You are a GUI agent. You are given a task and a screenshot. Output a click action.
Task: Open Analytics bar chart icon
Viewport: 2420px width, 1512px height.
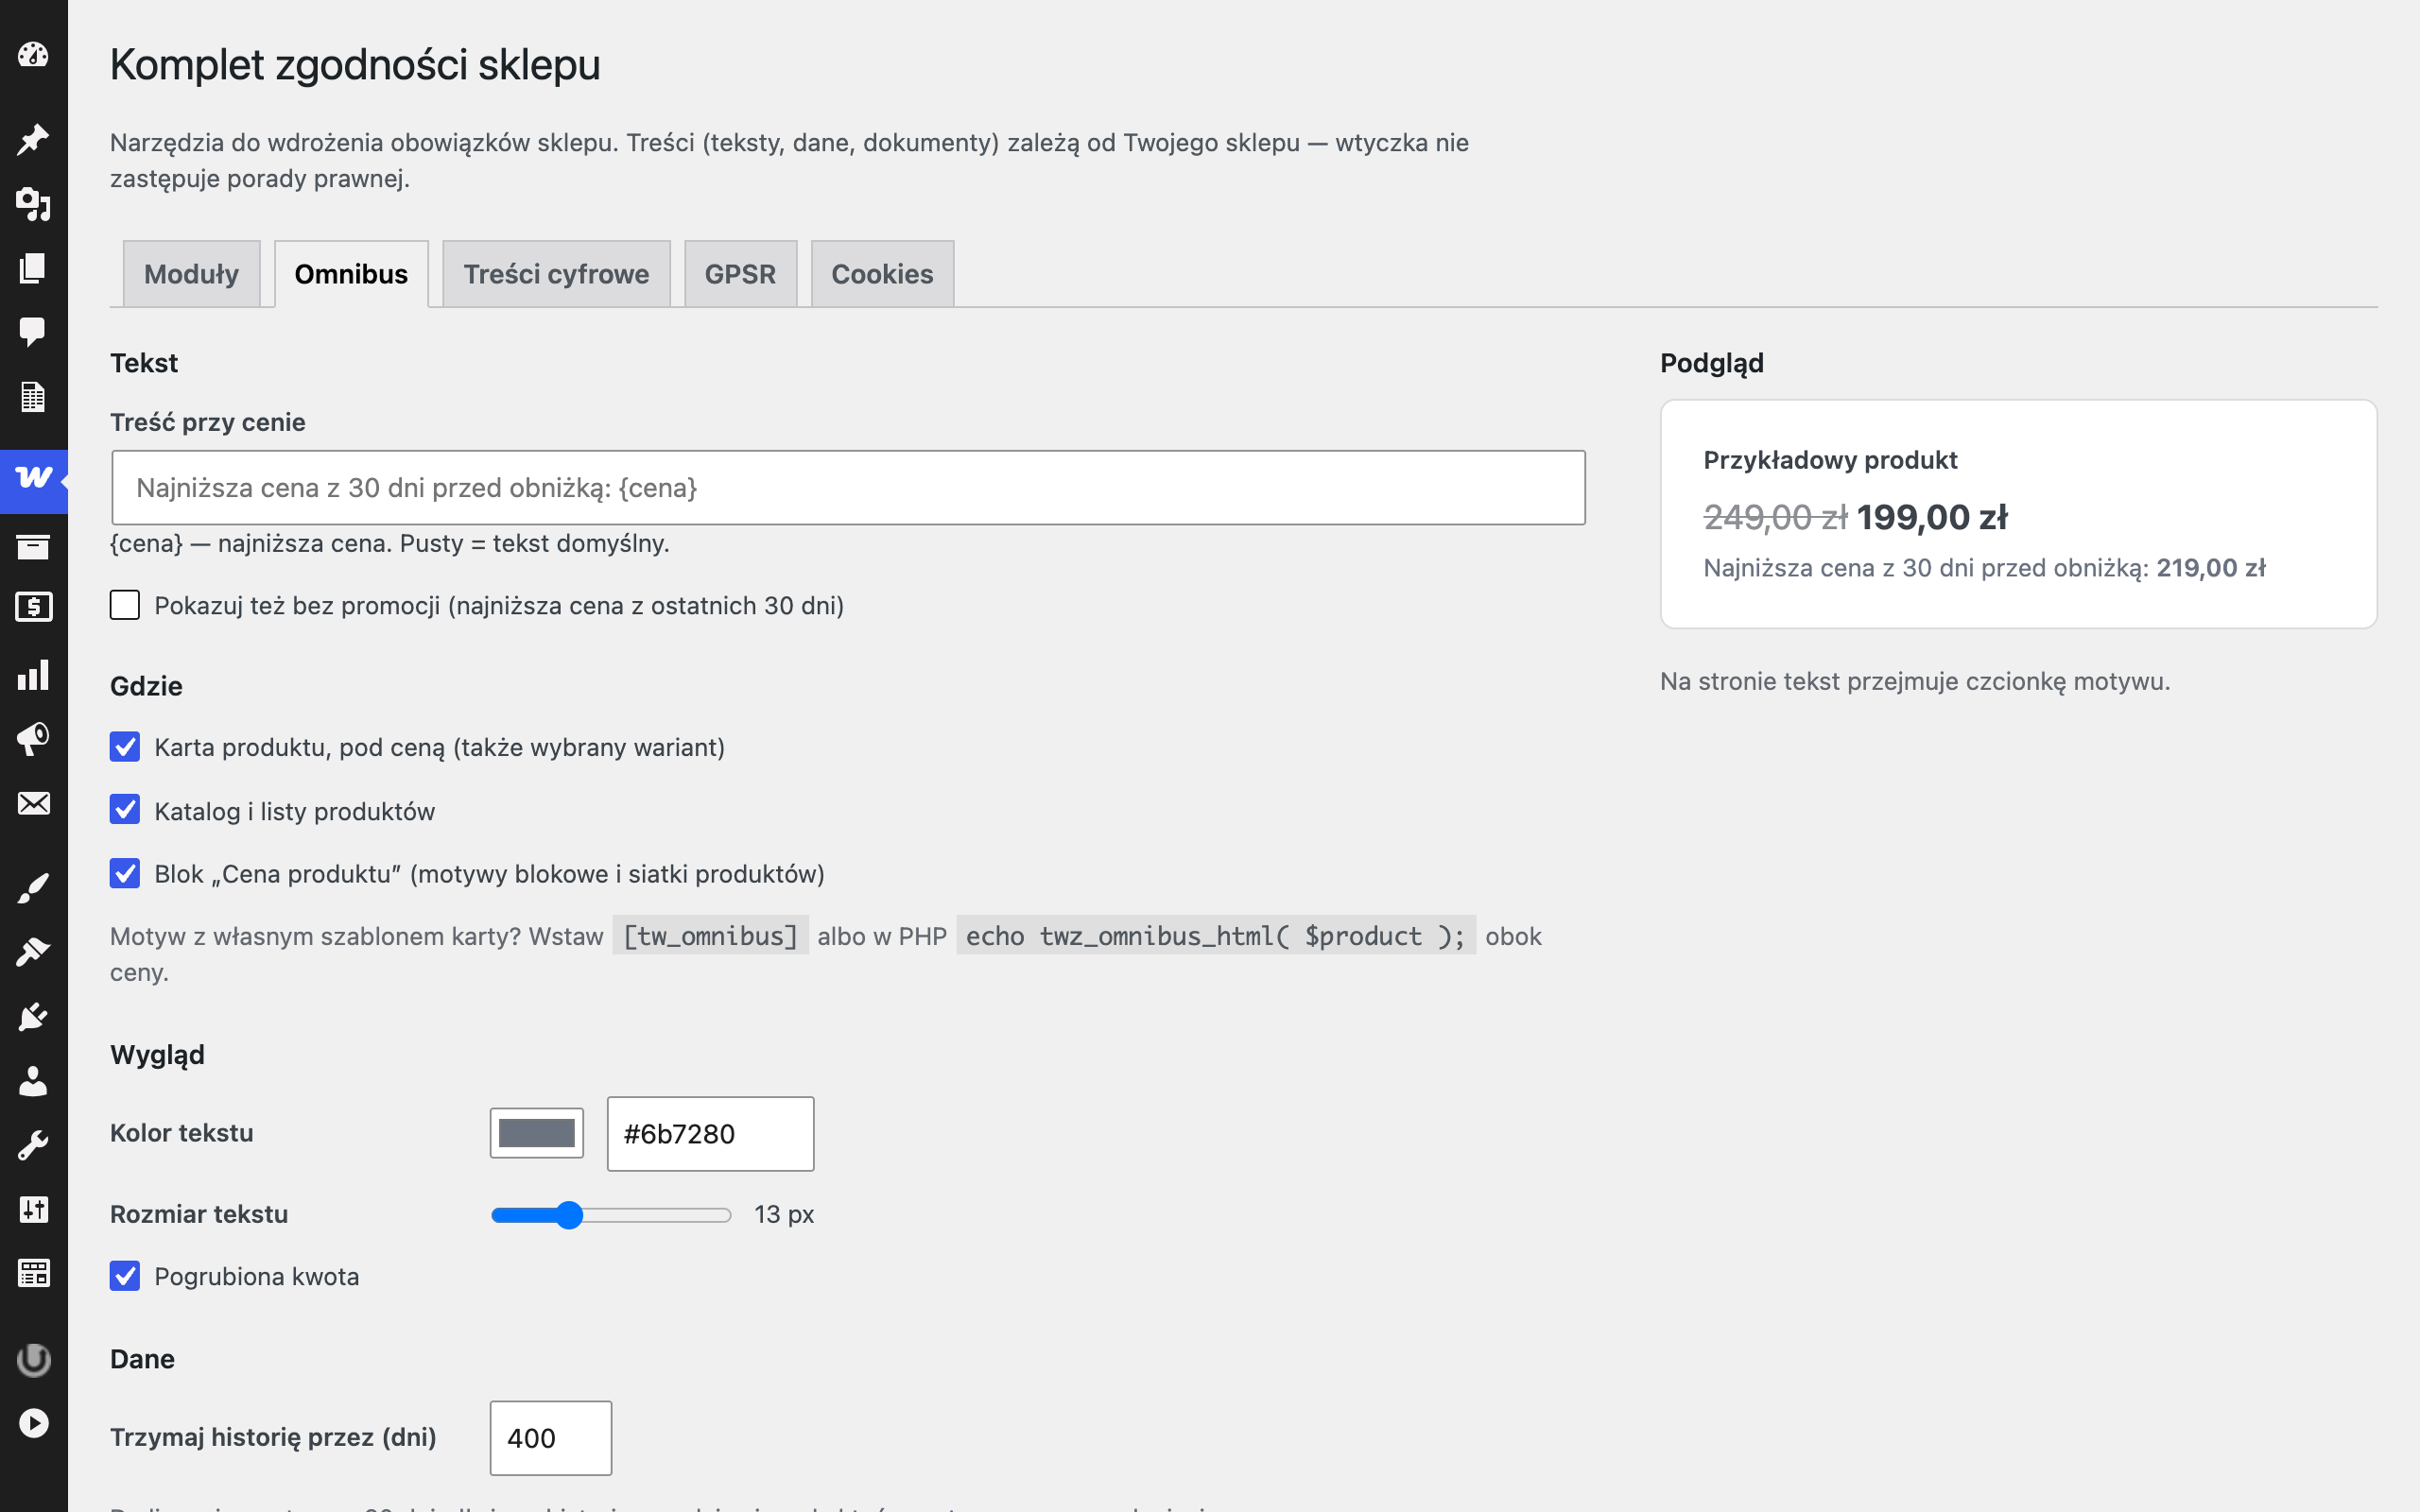coord(33,675)
